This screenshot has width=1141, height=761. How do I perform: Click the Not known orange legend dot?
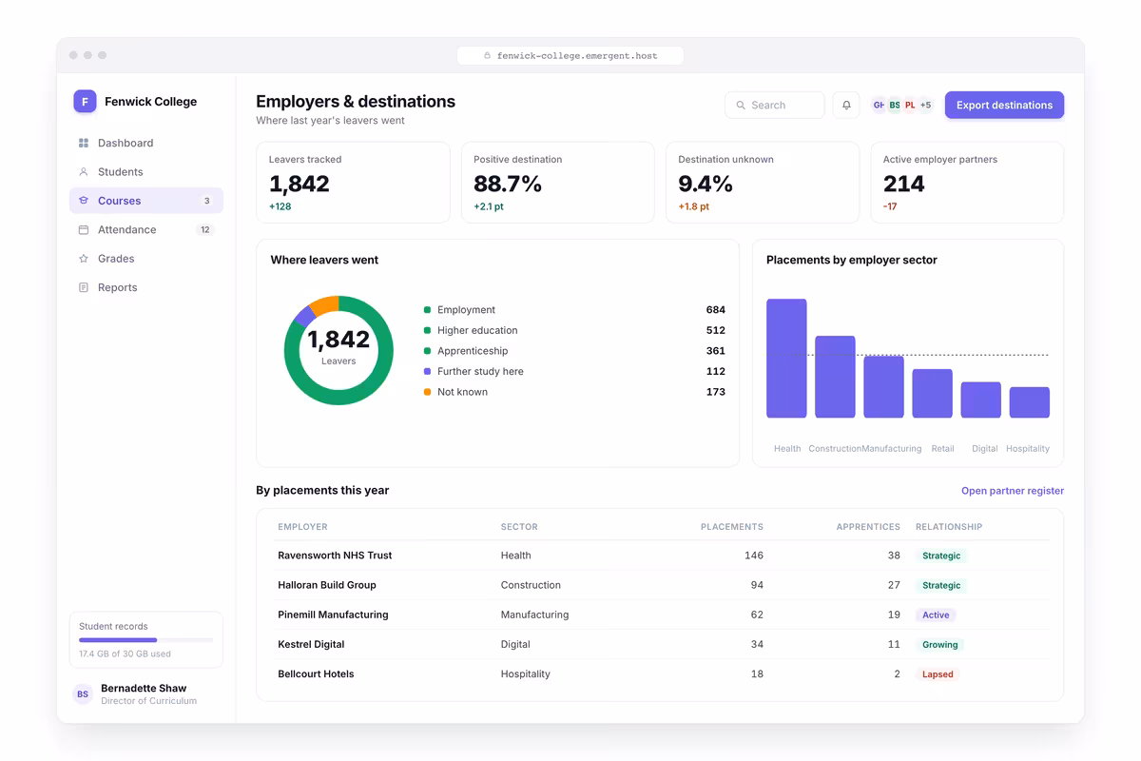(x=427, y=392)
